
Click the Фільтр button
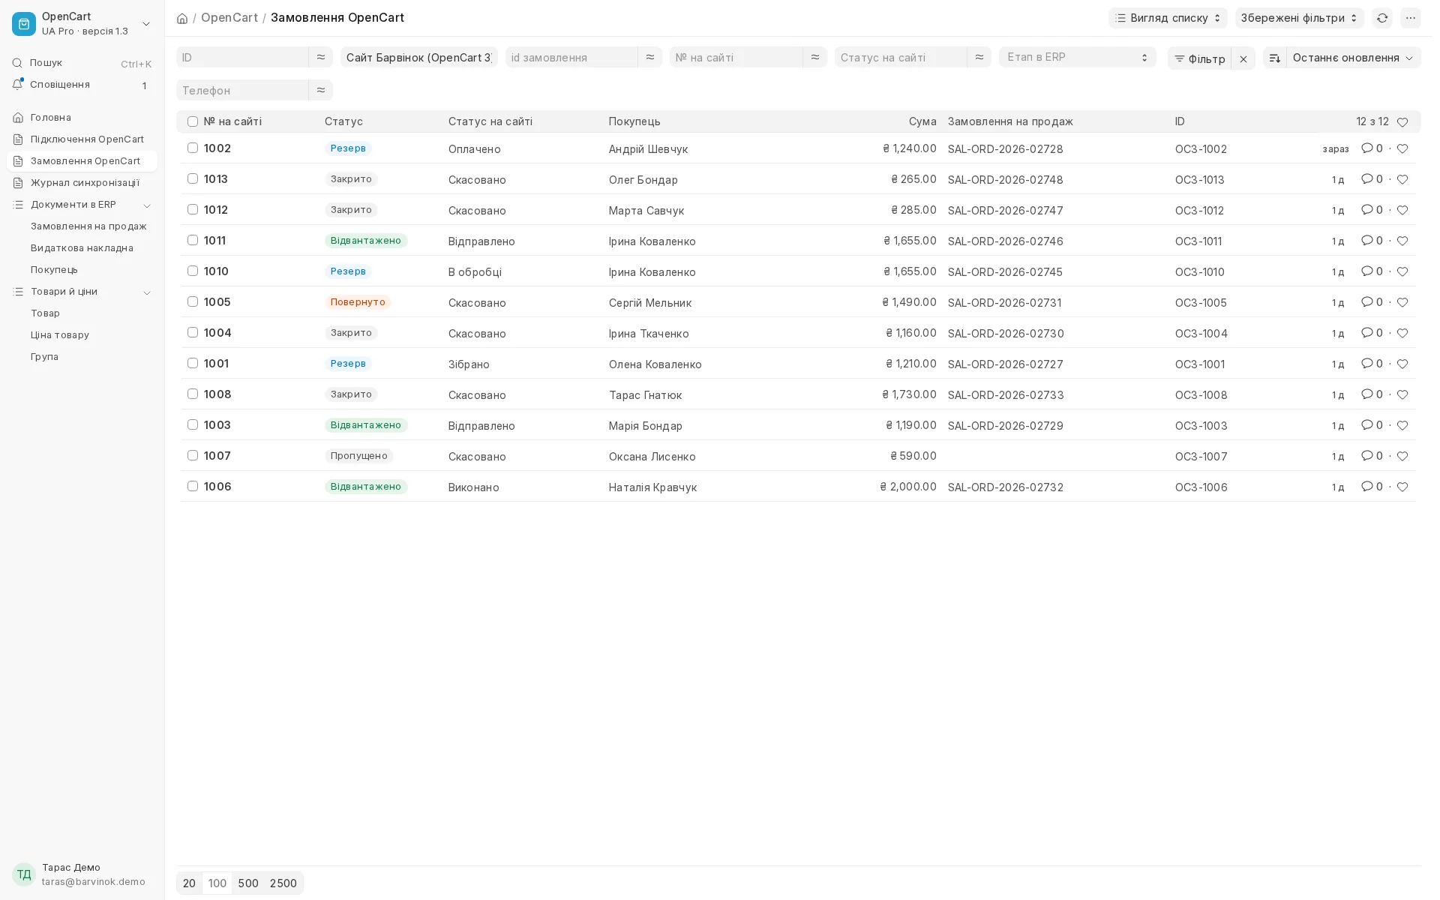tap(1199, 58)
